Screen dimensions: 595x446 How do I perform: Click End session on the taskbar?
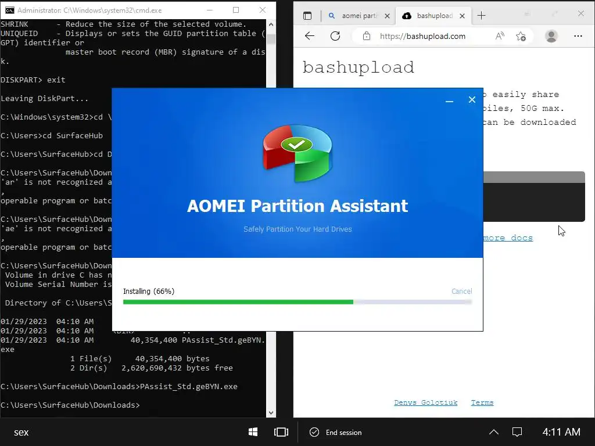pyautogui.click(x=336, y=432)
